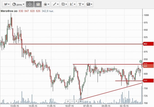Select the line drawing tool
The image size is (154, 107).
click(x=55, y=4)
